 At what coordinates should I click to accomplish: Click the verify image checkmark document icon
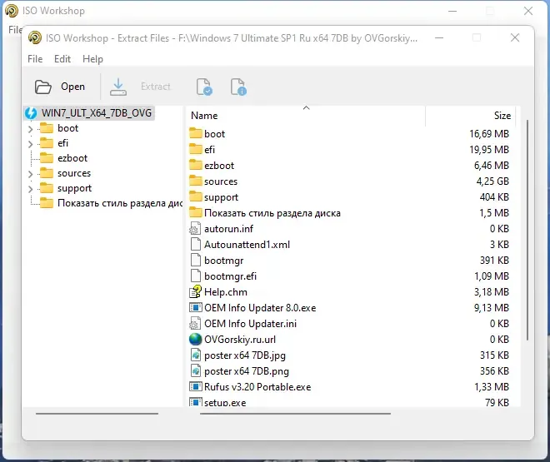[204, 87]
